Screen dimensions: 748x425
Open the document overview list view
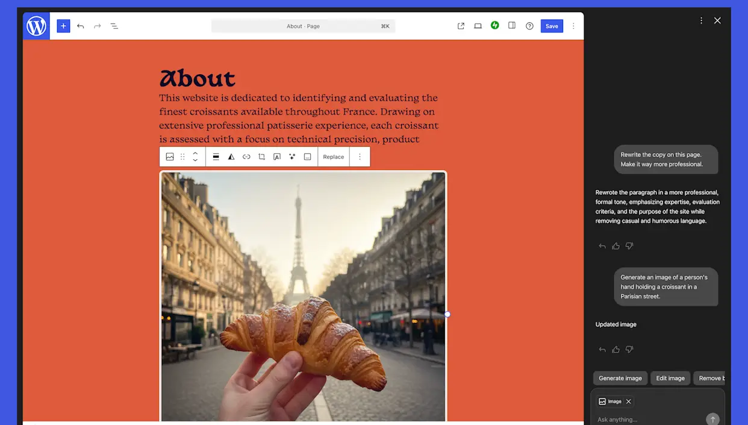coord(114,26)
